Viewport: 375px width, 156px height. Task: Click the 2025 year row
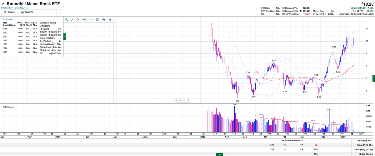[x=20, y=52]
